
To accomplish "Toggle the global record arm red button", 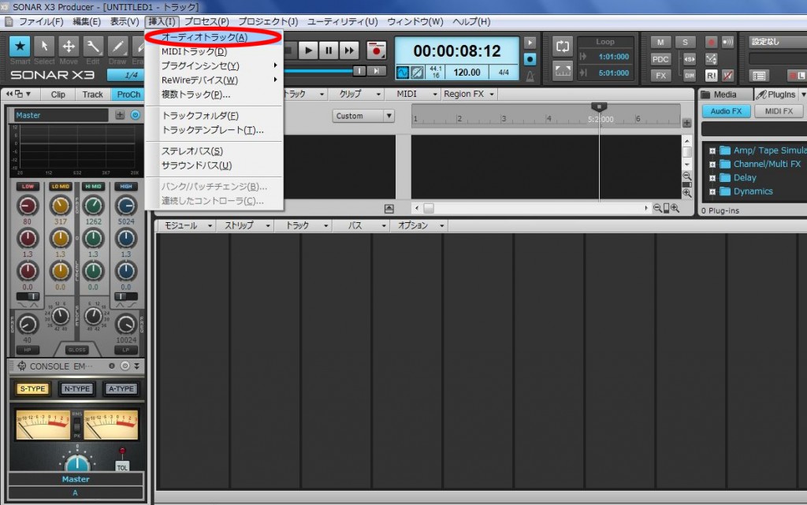I will pyautogui.click(x=712, y=43).
